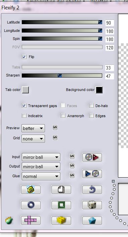The width and height of the screenshot is (128, 237).
Task: Click the copy pages icon button
Action: [61, 190]
